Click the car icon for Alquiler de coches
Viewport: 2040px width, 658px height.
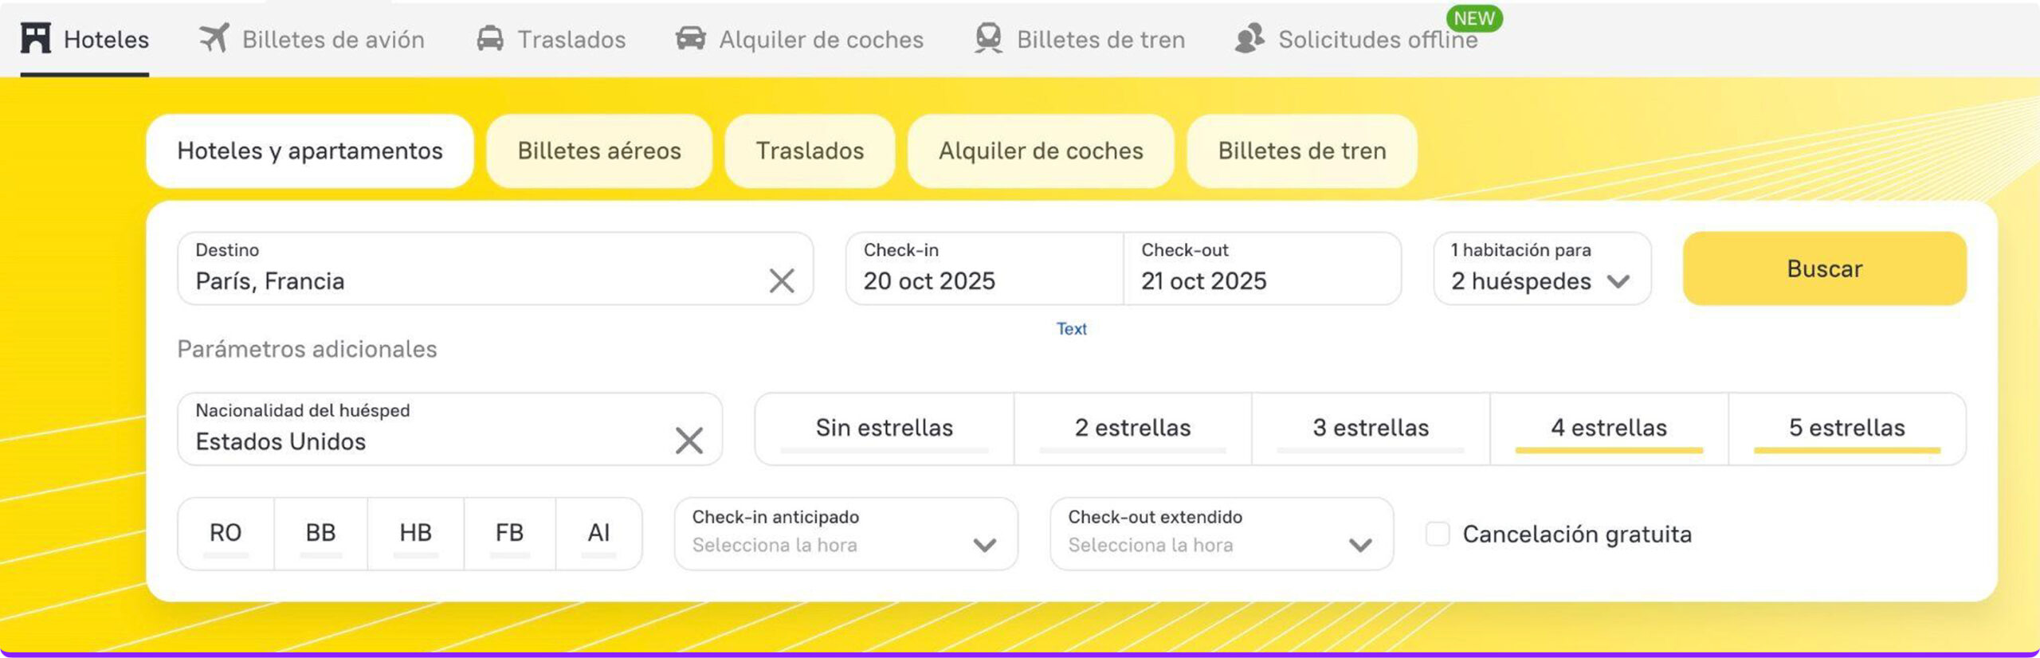pyautogui.click(x=691, y=38)
